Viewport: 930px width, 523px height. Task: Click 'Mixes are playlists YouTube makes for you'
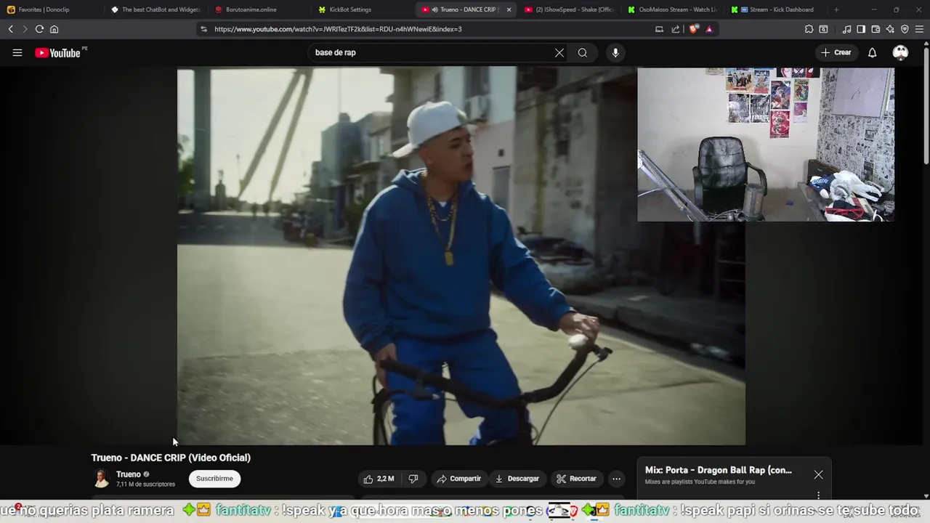pyautogui.click(x=700, y=482)
